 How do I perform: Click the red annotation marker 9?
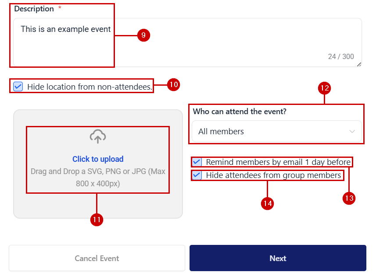143,35
